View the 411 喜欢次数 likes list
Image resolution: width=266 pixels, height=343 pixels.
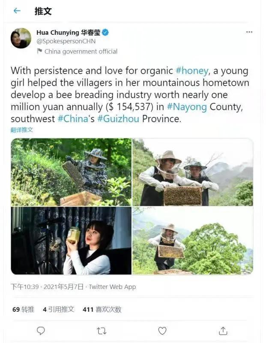(x=102, y=309)
